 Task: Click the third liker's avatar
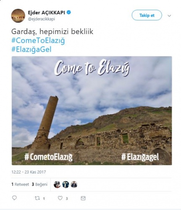click(x=74, y=184)
